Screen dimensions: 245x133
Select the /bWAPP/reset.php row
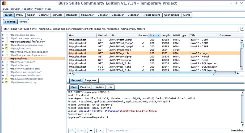tap(154, 60)
